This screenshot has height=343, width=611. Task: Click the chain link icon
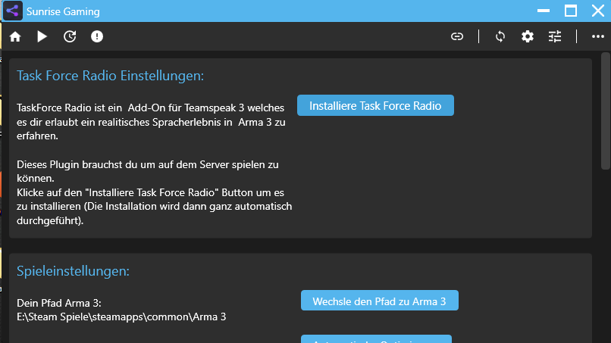(x=457, y=36)
